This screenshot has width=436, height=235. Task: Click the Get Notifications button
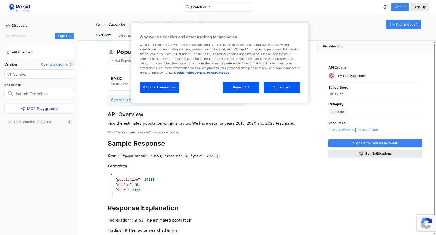pos(375,154)
